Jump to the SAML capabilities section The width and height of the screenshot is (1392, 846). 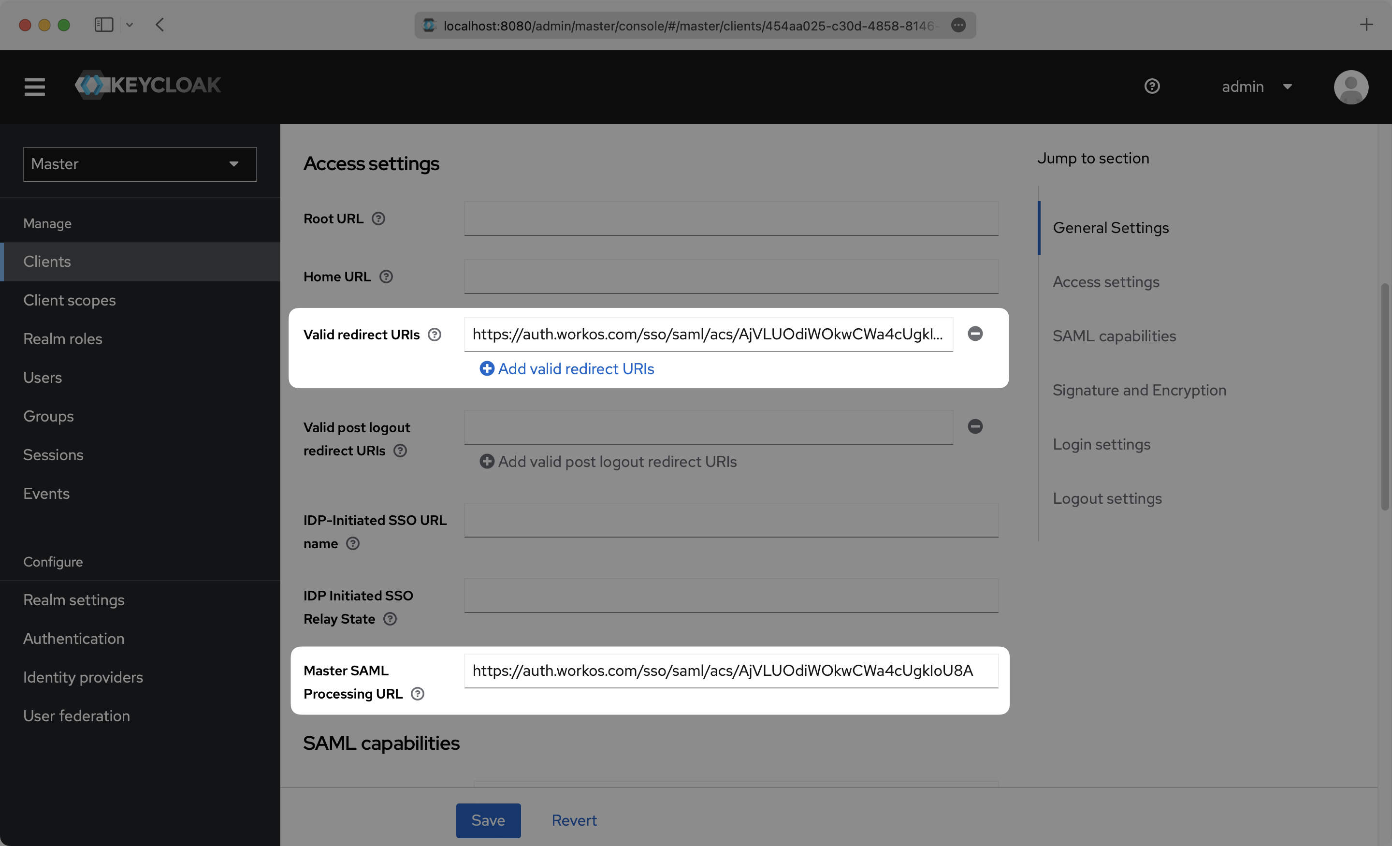tap(1114, 335)
